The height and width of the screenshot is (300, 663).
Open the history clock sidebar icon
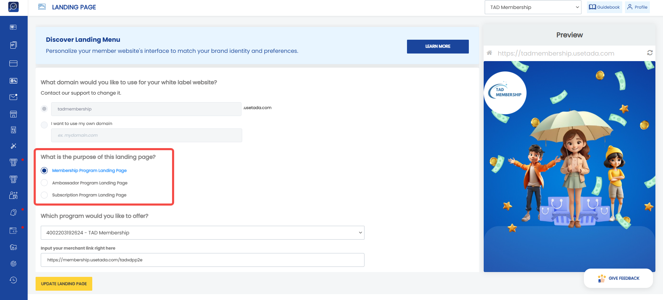13,280
